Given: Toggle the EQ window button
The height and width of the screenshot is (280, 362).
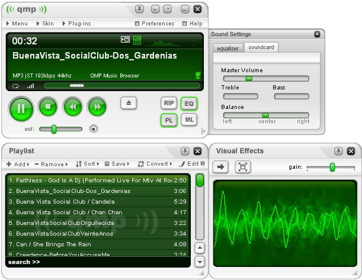Looking at the screenshot, I should (189, 104).
